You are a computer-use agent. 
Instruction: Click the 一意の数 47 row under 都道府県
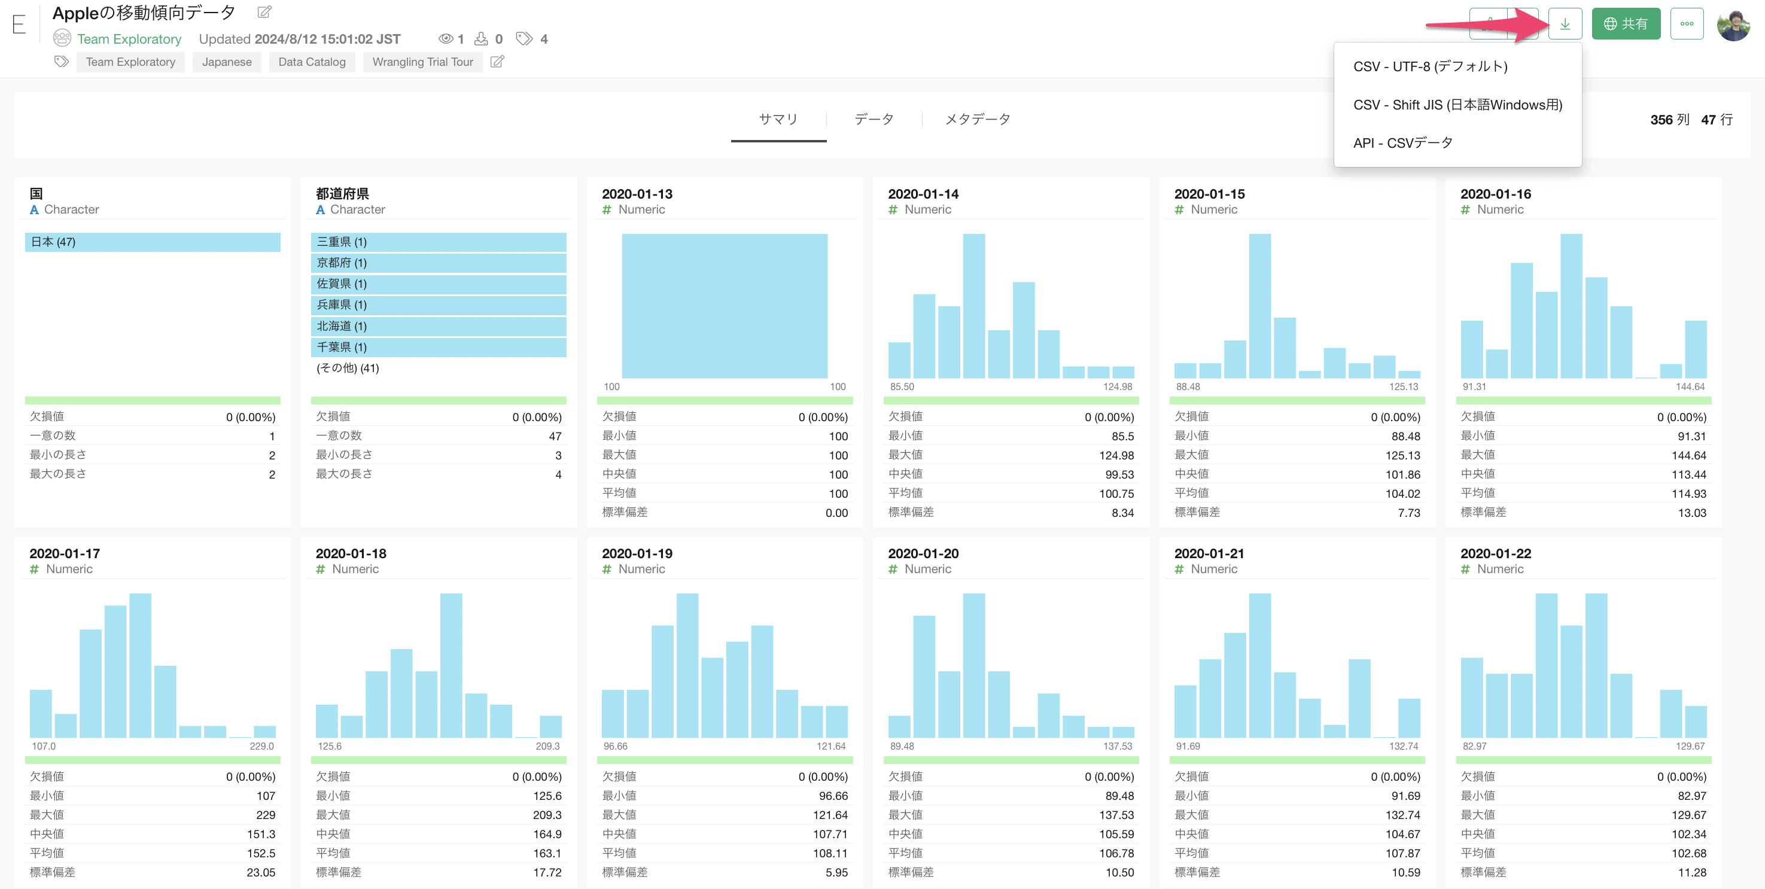point(439,436)
